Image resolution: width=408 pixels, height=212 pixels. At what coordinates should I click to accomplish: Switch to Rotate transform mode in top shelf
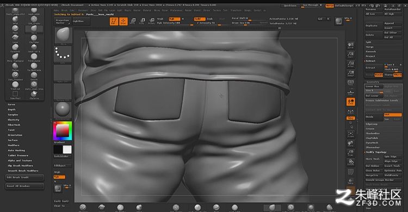pos(151,21)
